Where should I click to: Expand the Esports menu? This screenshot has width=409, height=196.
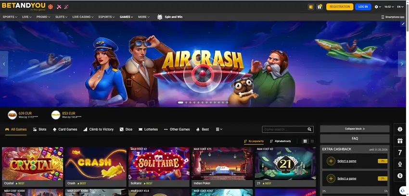tap(106, 17)
